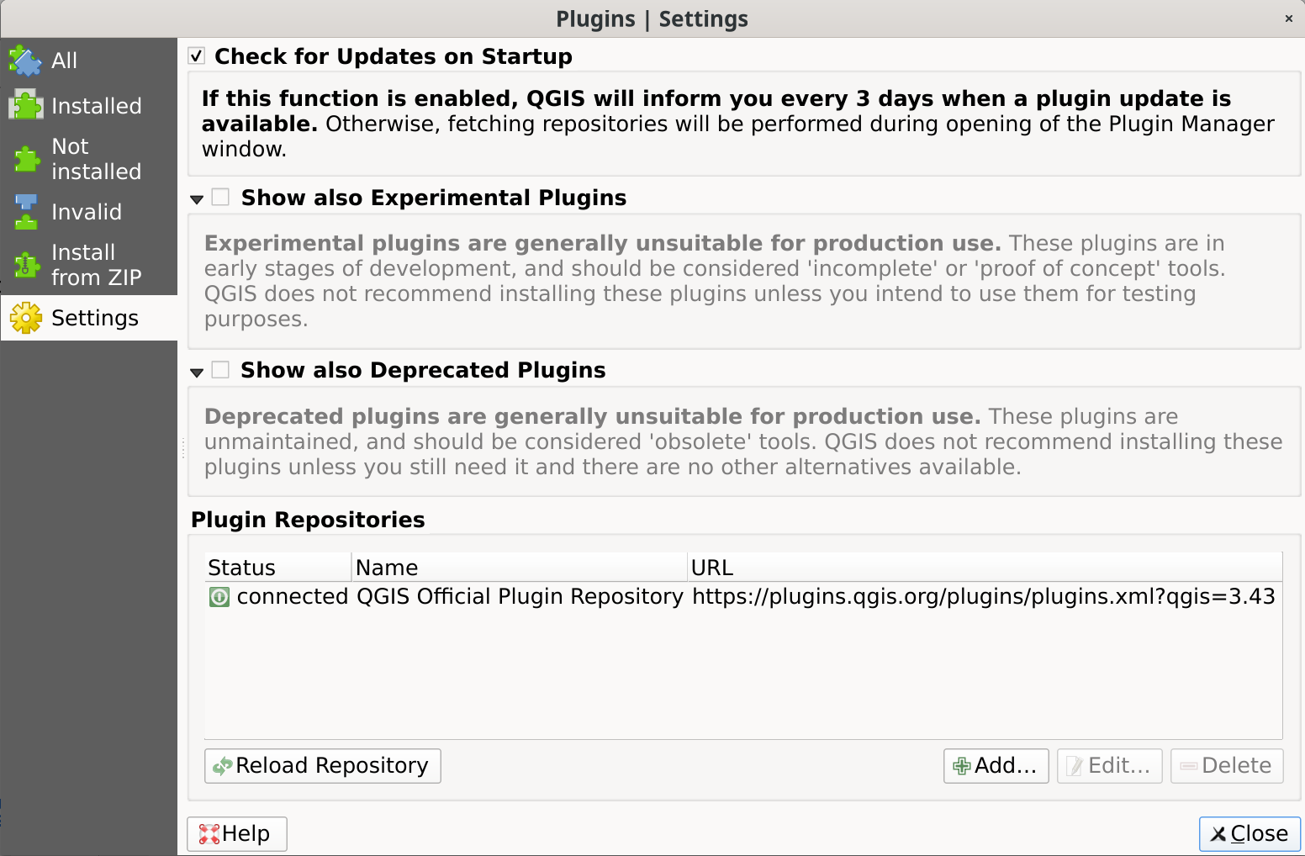Screen dimensions: 1305x856
Task: Collapse the Experimental Plugins description section
Action: (x=197, y=198)
